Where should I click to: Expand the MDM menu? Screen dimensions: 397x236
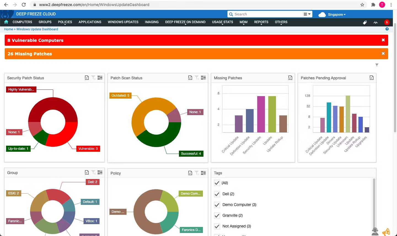(x=243, y=22)
